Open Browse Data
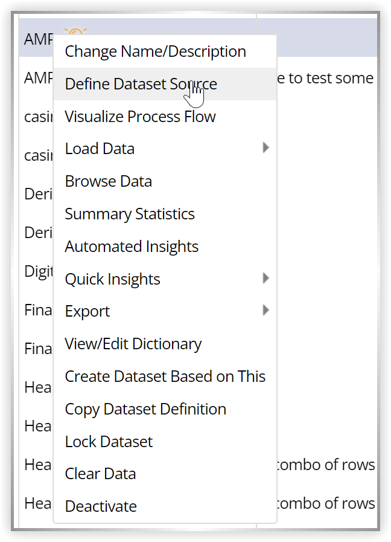The width and height of the screenshot is (391, 542). click(108, 181)
